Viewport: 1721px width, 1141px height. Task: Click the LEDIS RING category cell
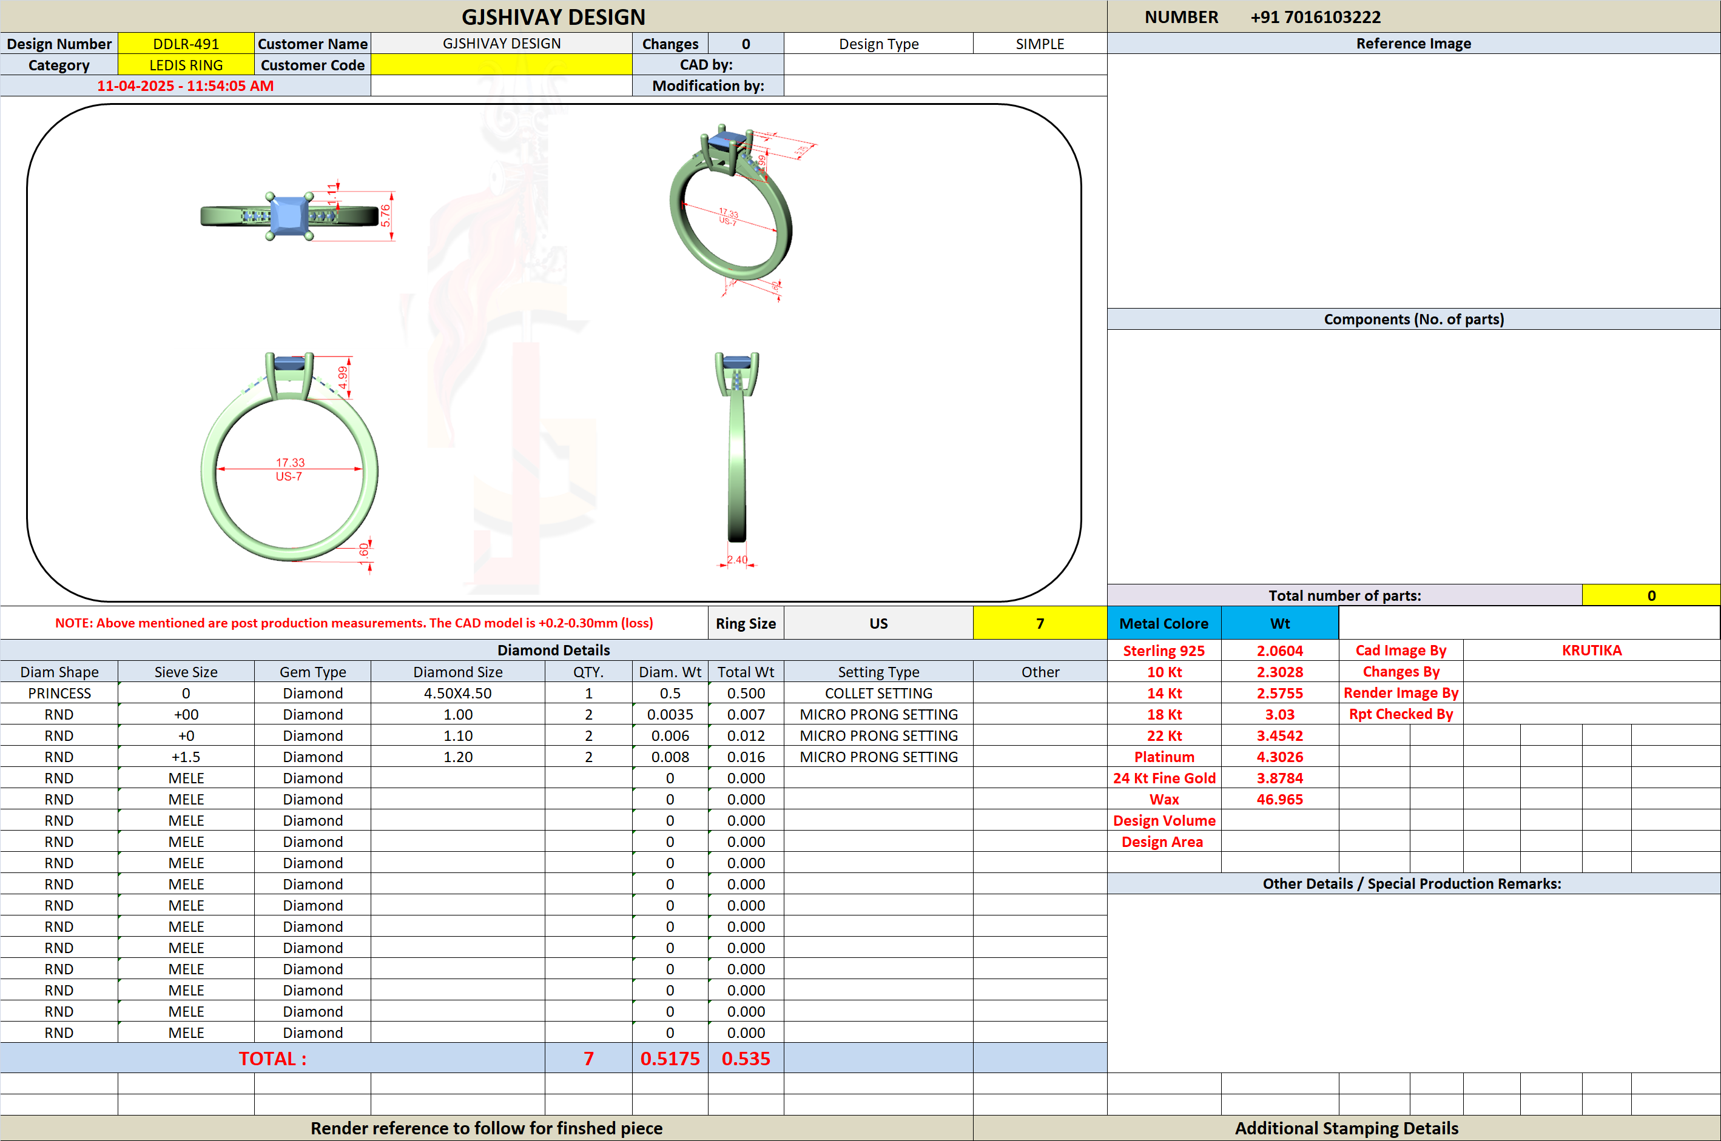point(186,65)
